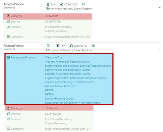Click the Embargo label in the 12 Months row
Screen dimensions: 163x132
16,108
